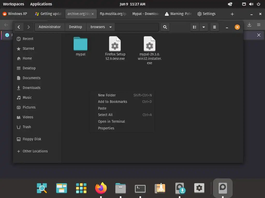Dismiss the Firefox notification bar

pos(259,35)
